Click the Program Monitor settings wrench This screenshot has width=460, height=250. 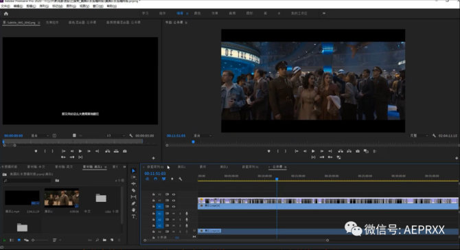pyautogui.click(x=434, y=135)
